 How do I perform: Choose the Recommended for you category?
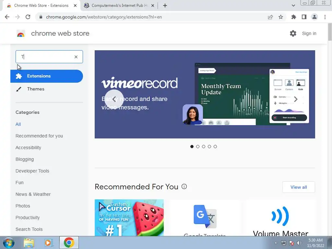point(39,136)
